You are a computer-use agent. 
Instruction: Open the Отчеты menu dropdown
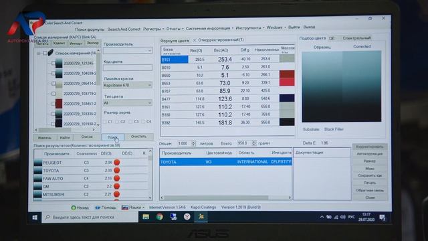(x=175, y=28)
